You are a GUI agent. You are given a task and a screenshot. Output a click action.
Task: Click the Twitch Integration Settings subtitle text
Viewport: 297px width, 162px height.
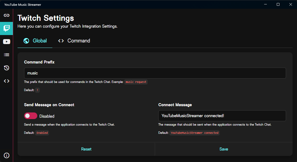coord(67,26)
